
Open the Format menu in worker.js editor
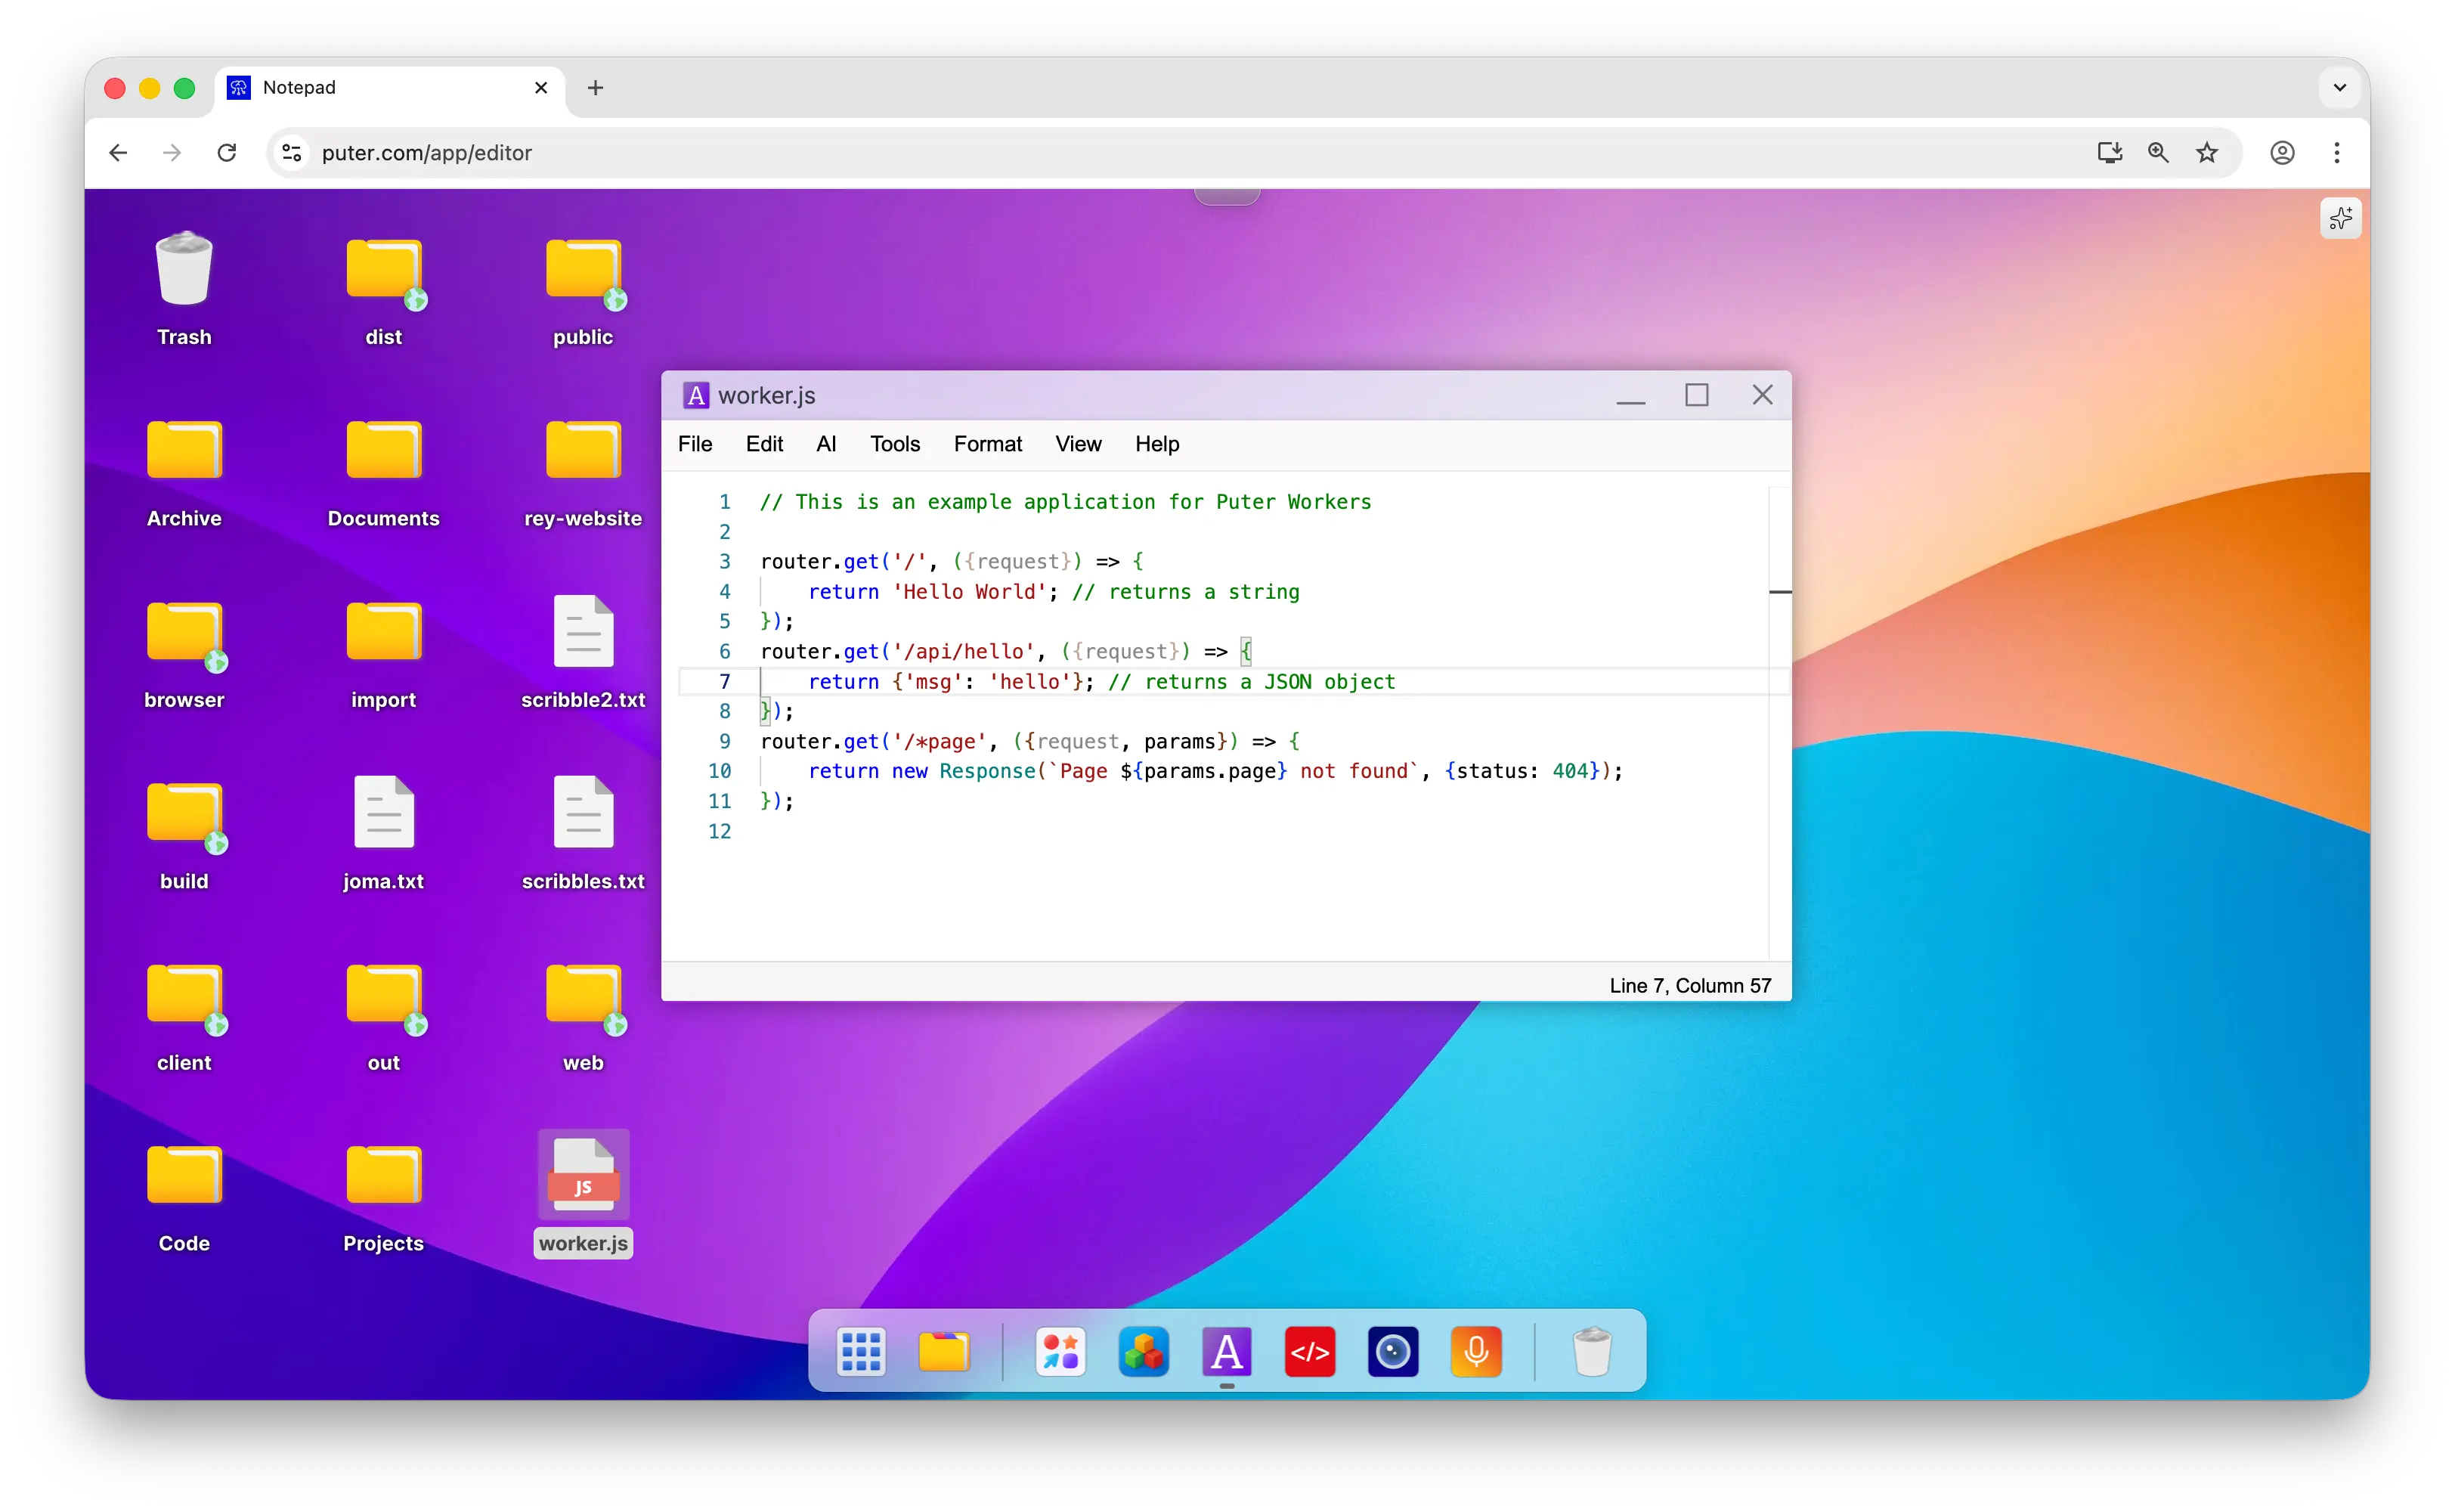coord(988,444)
